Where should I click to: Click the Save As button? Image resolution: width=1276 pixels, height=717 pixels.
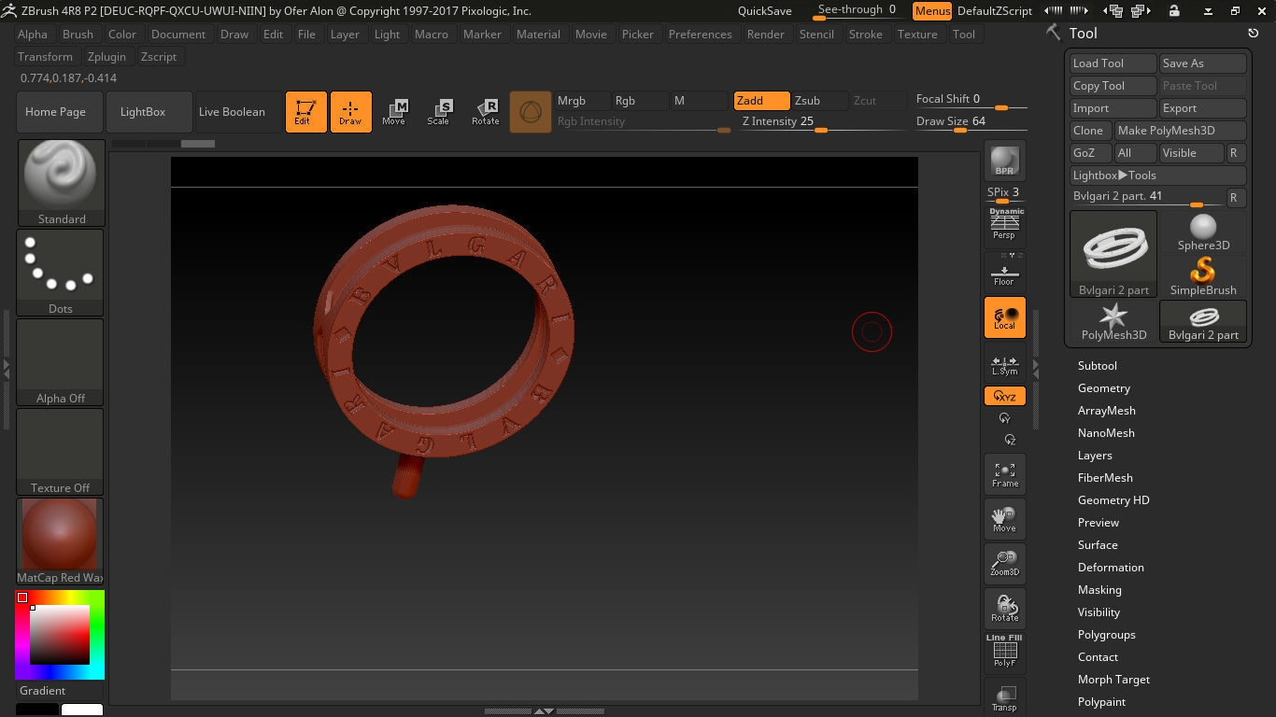1203,63
